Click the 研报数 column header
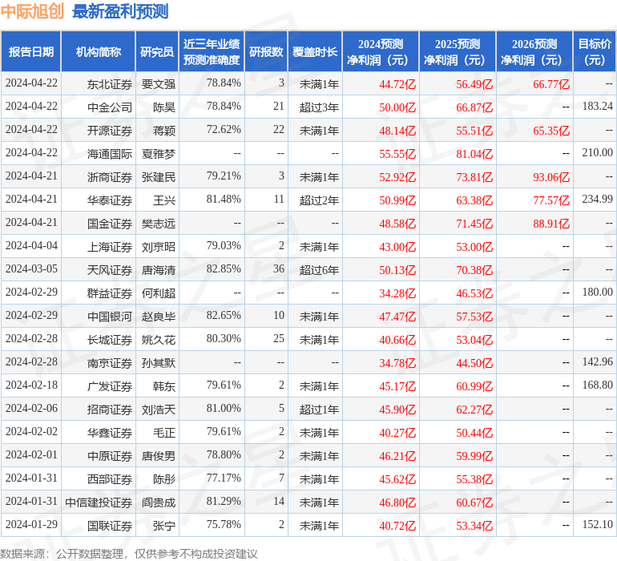The image size is (617, 561). 266,52
